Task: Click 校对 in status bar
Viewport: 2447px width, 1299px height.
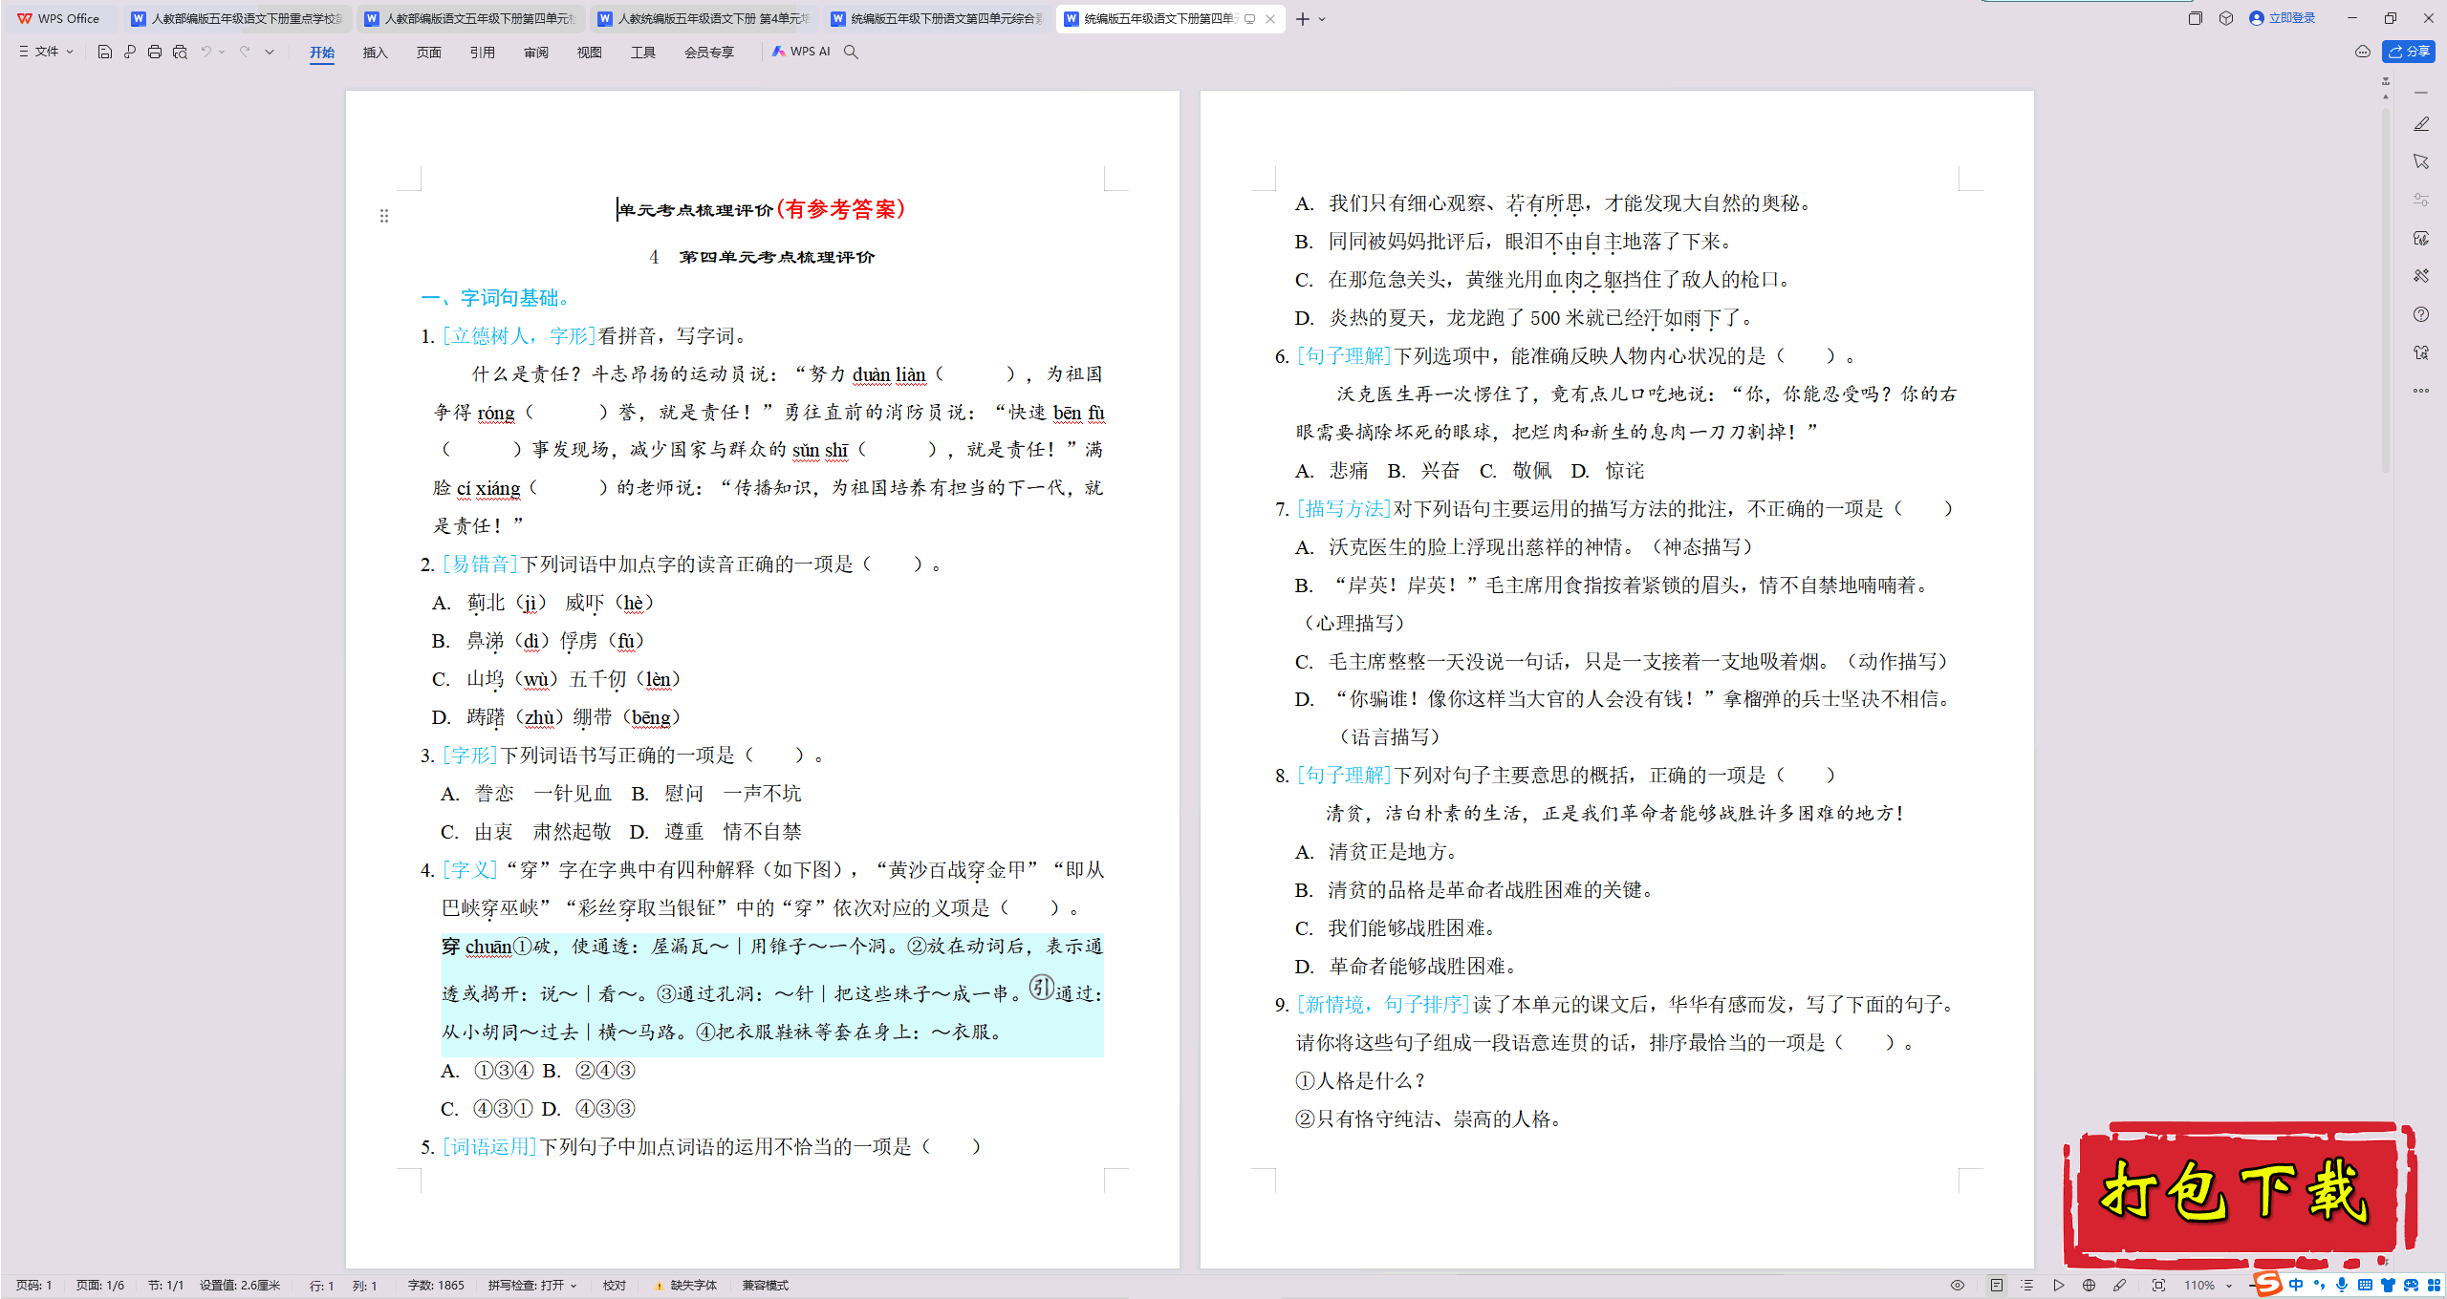Action: click(615, 1286)
